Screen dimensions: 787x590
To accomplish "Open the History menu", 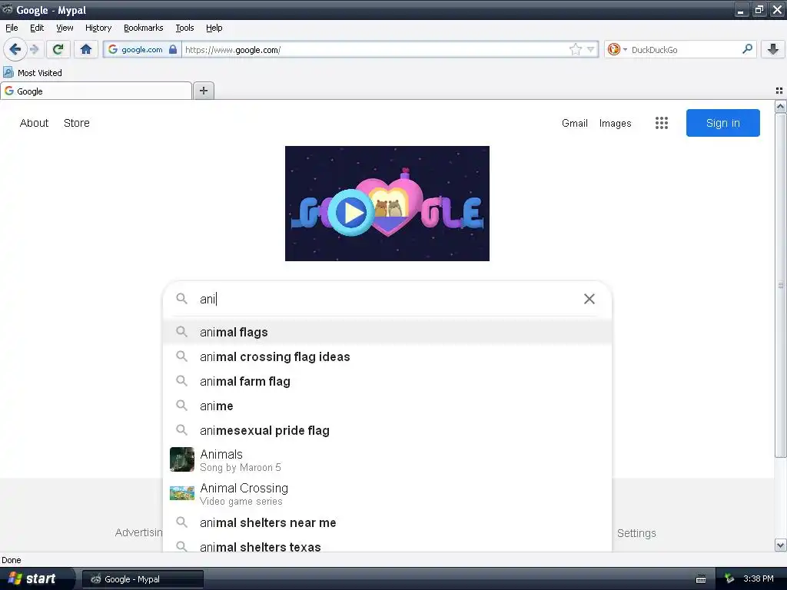I will point(98,28).
